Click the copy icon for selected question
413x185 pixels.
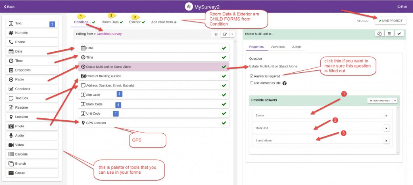click(x=380, y=34)
